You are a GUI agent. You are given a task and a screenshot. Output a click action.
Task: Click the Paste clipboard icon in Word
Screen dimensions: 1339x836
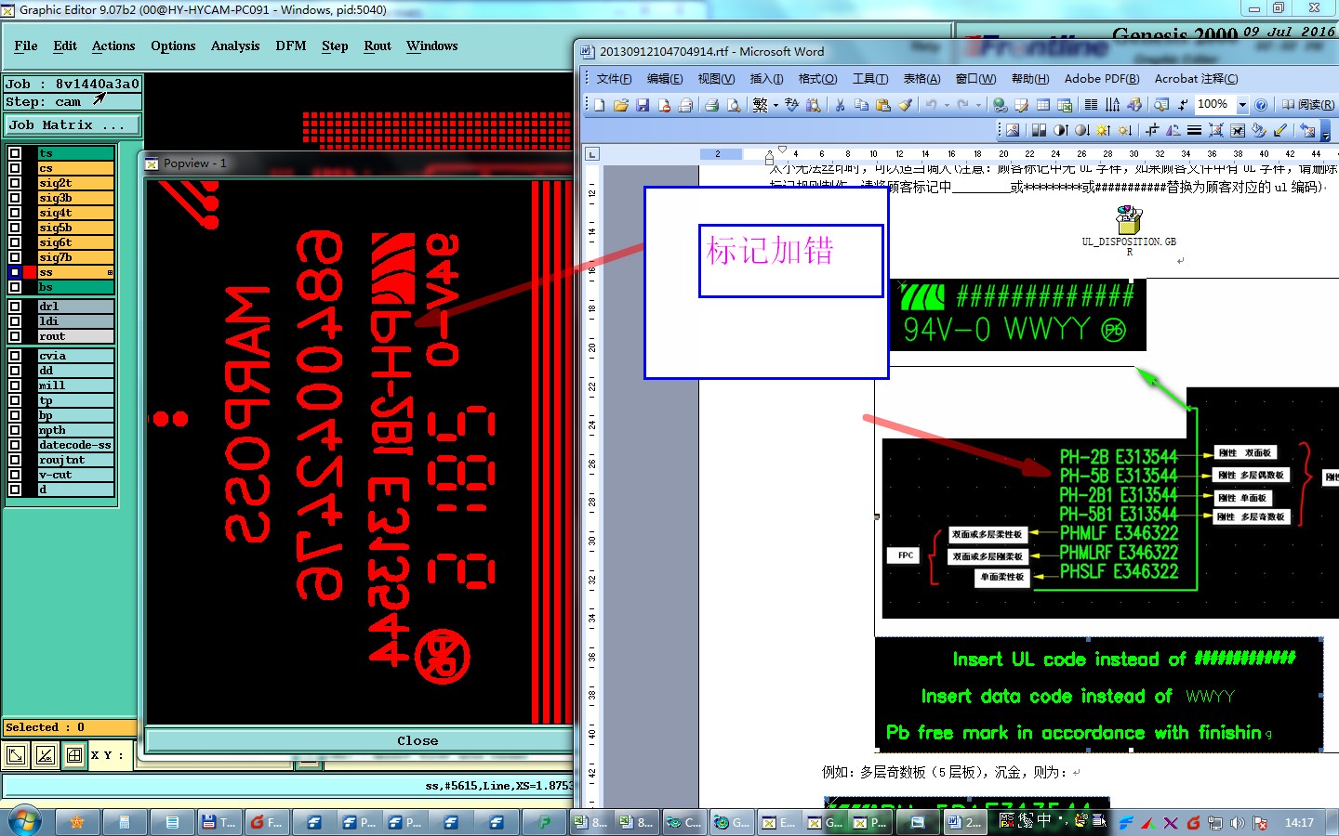click(883, 105)
